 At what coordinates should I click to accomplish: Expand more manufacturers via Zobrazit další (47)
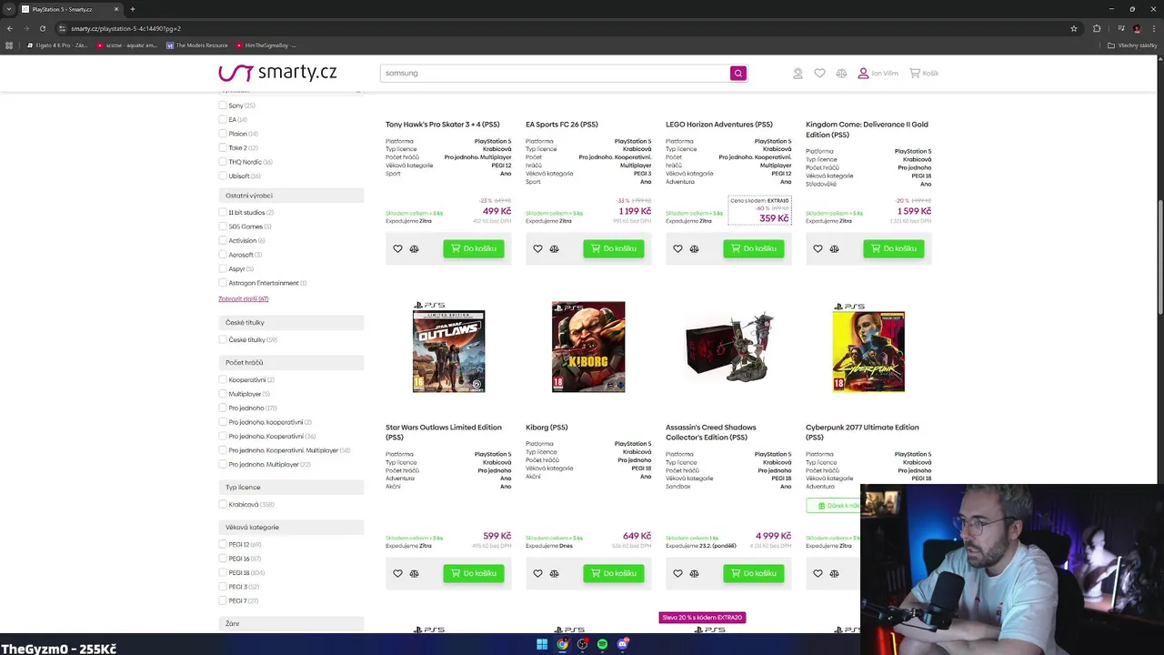coord(244,298)
